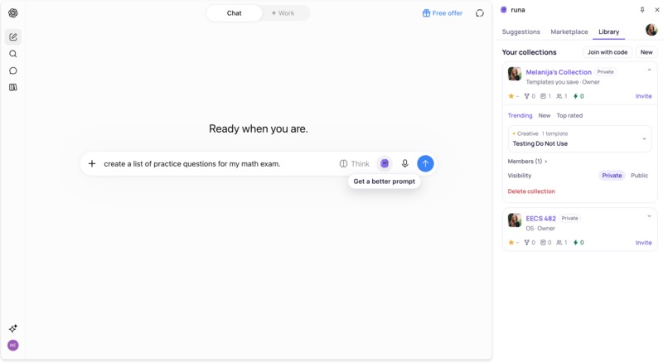Collapse Melanija's Collection card
The height and width of the screenshot is (363, 668).
649,70
